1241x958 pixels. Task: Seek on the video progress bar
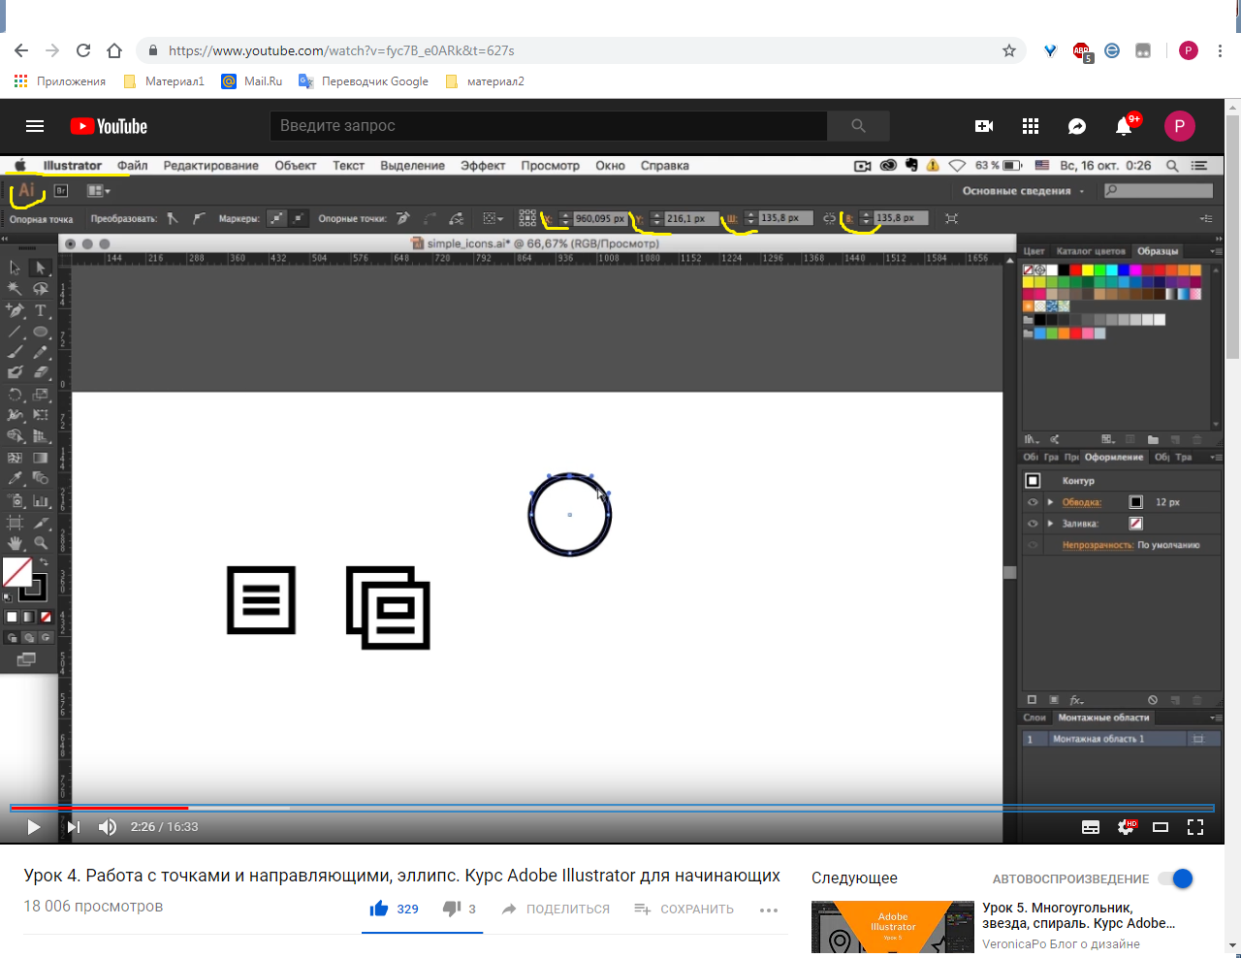click(612, 808)
